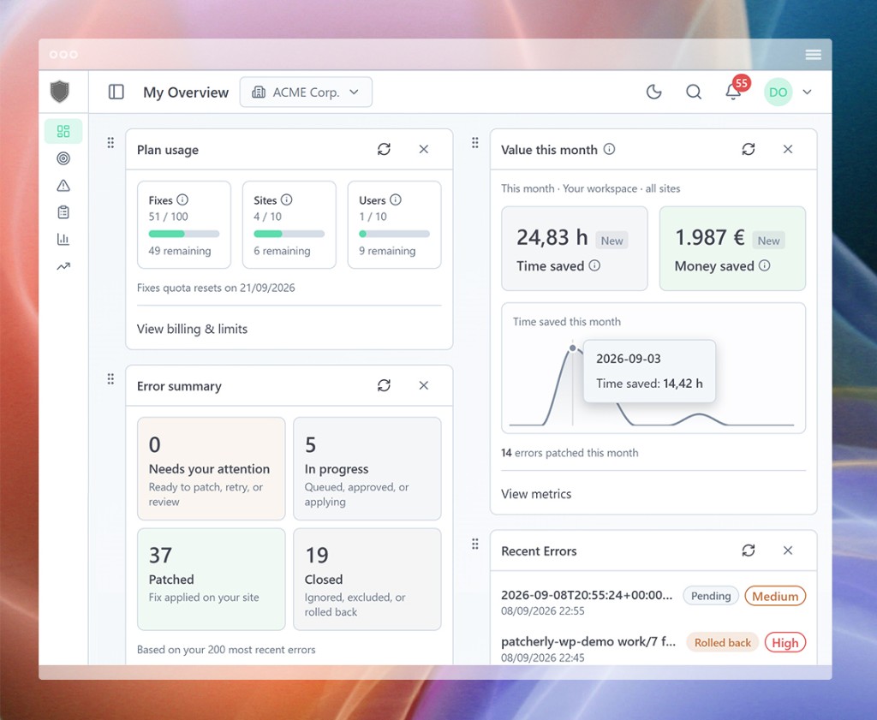
Task: Close the Value this month widget
Action: pyautogui.click(x=788, y=149)
